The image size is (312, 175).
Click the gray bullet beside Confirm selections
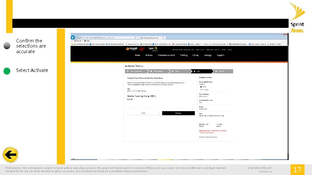tap(7, 46)
